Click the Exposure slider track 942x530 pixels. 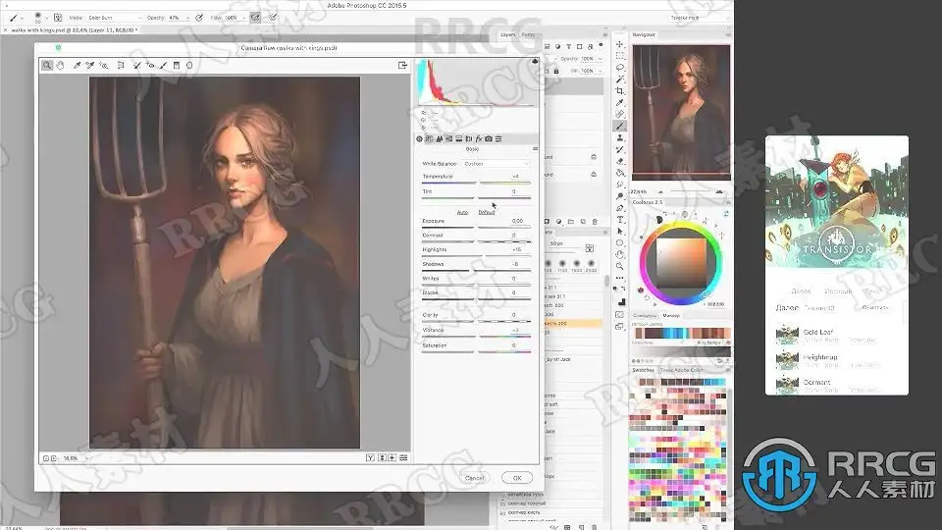click(x=476, y=227)
